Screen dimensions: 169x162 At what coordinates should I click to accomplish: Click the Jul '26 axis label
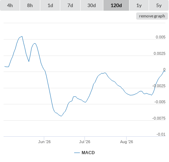(85, 142)
